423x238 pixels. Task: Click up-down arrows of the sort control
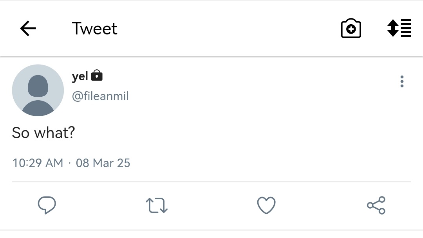pyautogui.click(x=393, y=28)
